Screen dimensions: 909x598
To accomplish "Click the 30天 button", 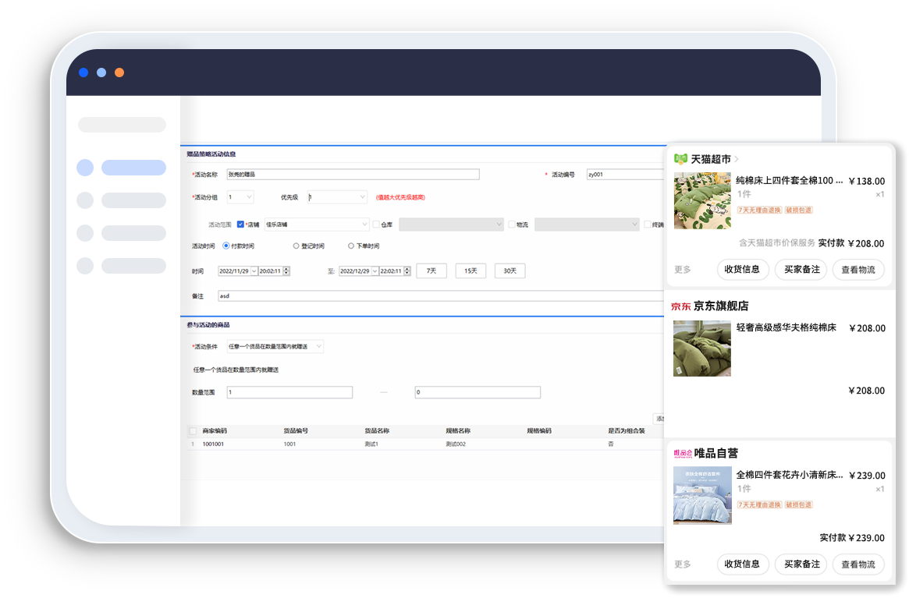I will 510,271.
